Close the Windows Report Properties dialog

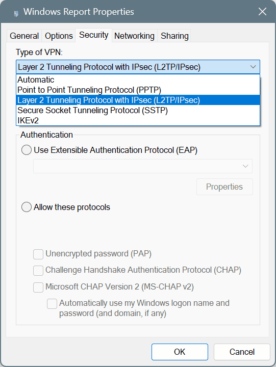262,11
